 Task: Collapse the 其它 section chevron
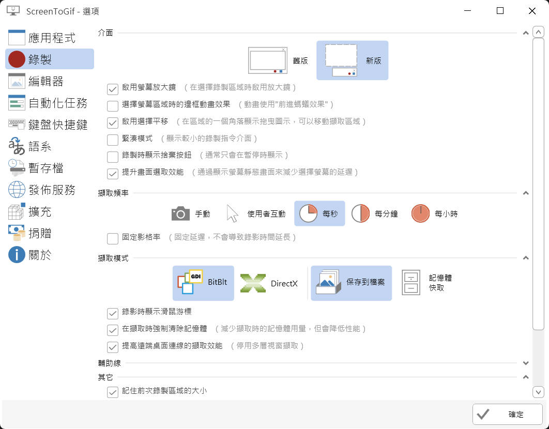click(x=526, y=377)
